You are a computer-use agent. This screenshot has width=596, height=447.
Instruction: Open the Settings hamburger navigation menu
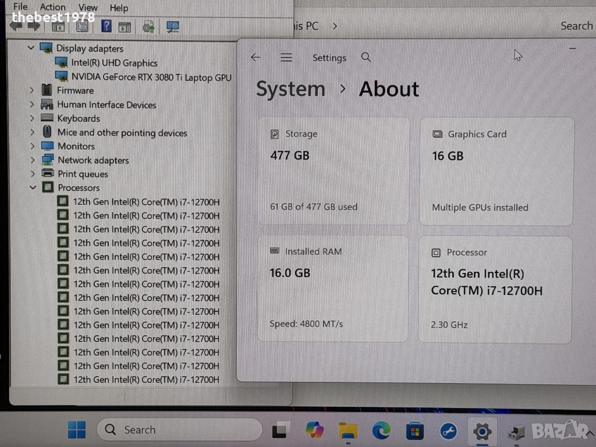(286, 57)
